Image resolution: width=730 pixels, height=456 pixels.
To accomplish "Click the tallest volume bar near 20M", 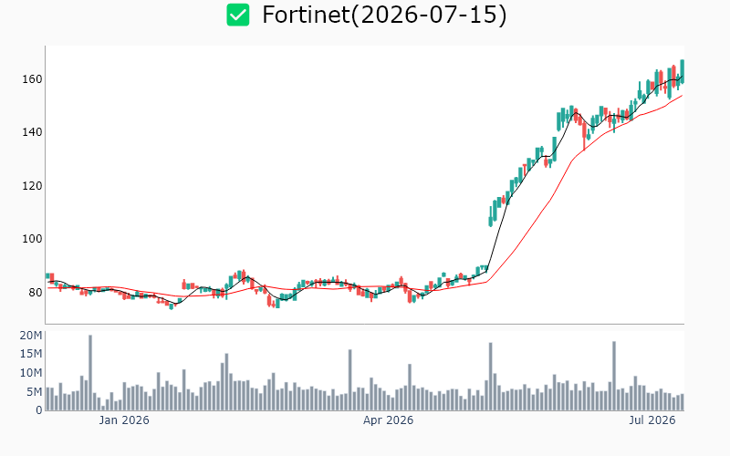I will coord(90,373).
